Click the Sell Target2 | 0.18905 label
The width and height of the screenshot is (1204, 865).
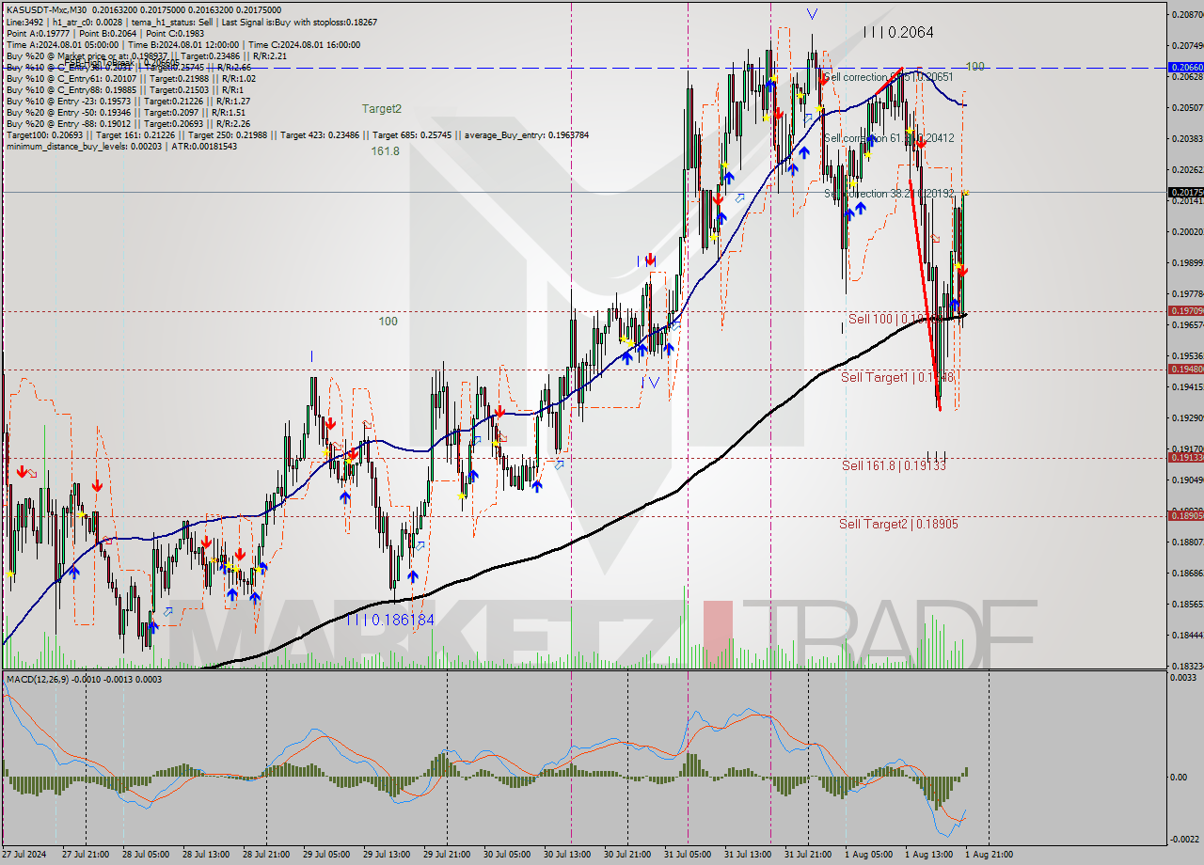tap(898, 524)
